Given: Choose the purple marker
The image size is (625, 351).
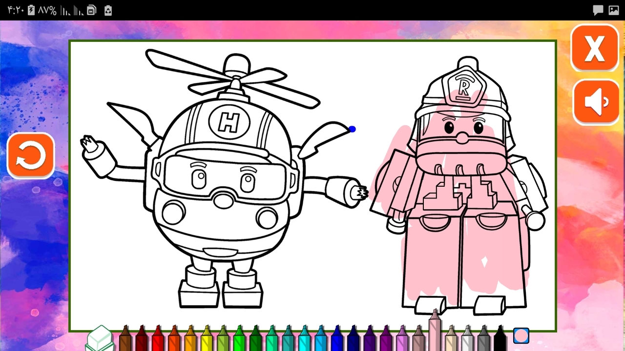Looking at the screenshot, I should [386, 338].
